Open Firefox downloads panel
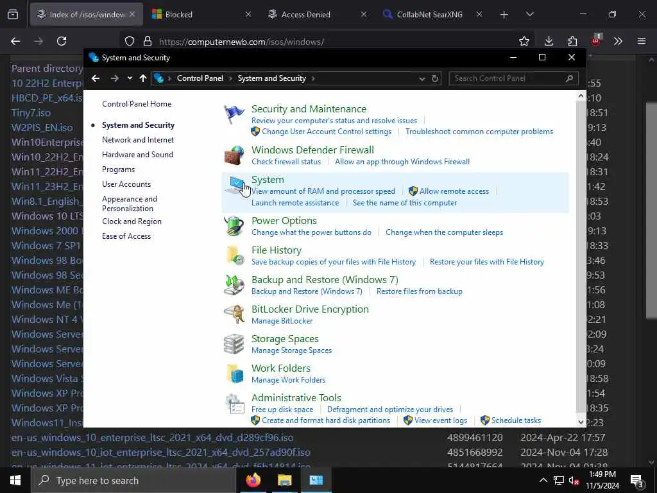This screenshot has height=493, width=657. pos(549,41)
